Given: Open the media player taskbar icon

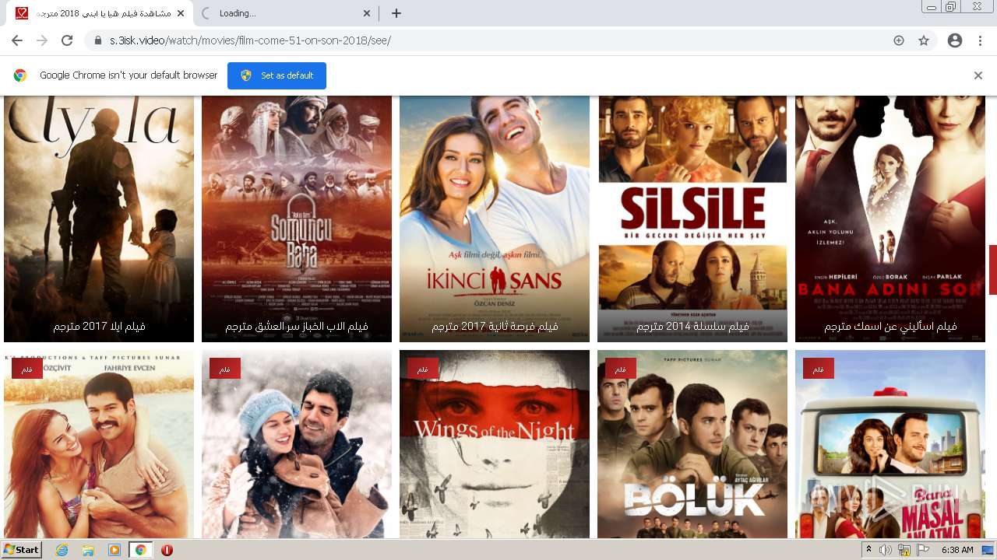Looking at the screenshot, I should coord(114,550).
